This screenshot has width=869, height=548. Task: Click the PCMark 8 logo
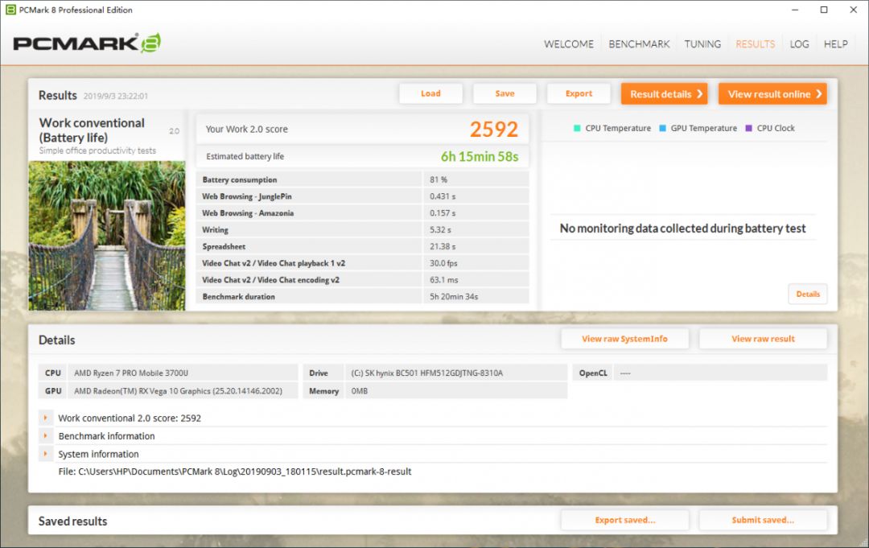click(x=87, y=43)
